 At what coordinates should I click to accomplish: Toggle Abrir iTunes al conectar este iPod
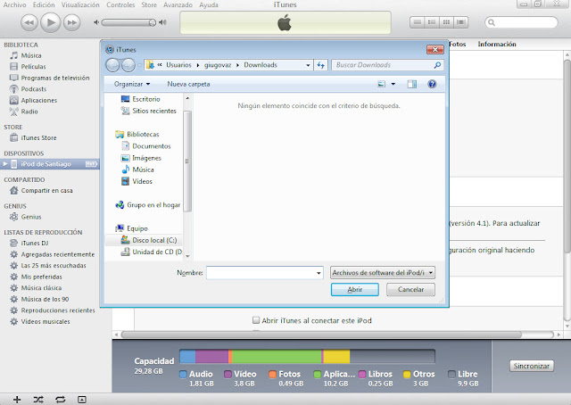tap(256, 320)
